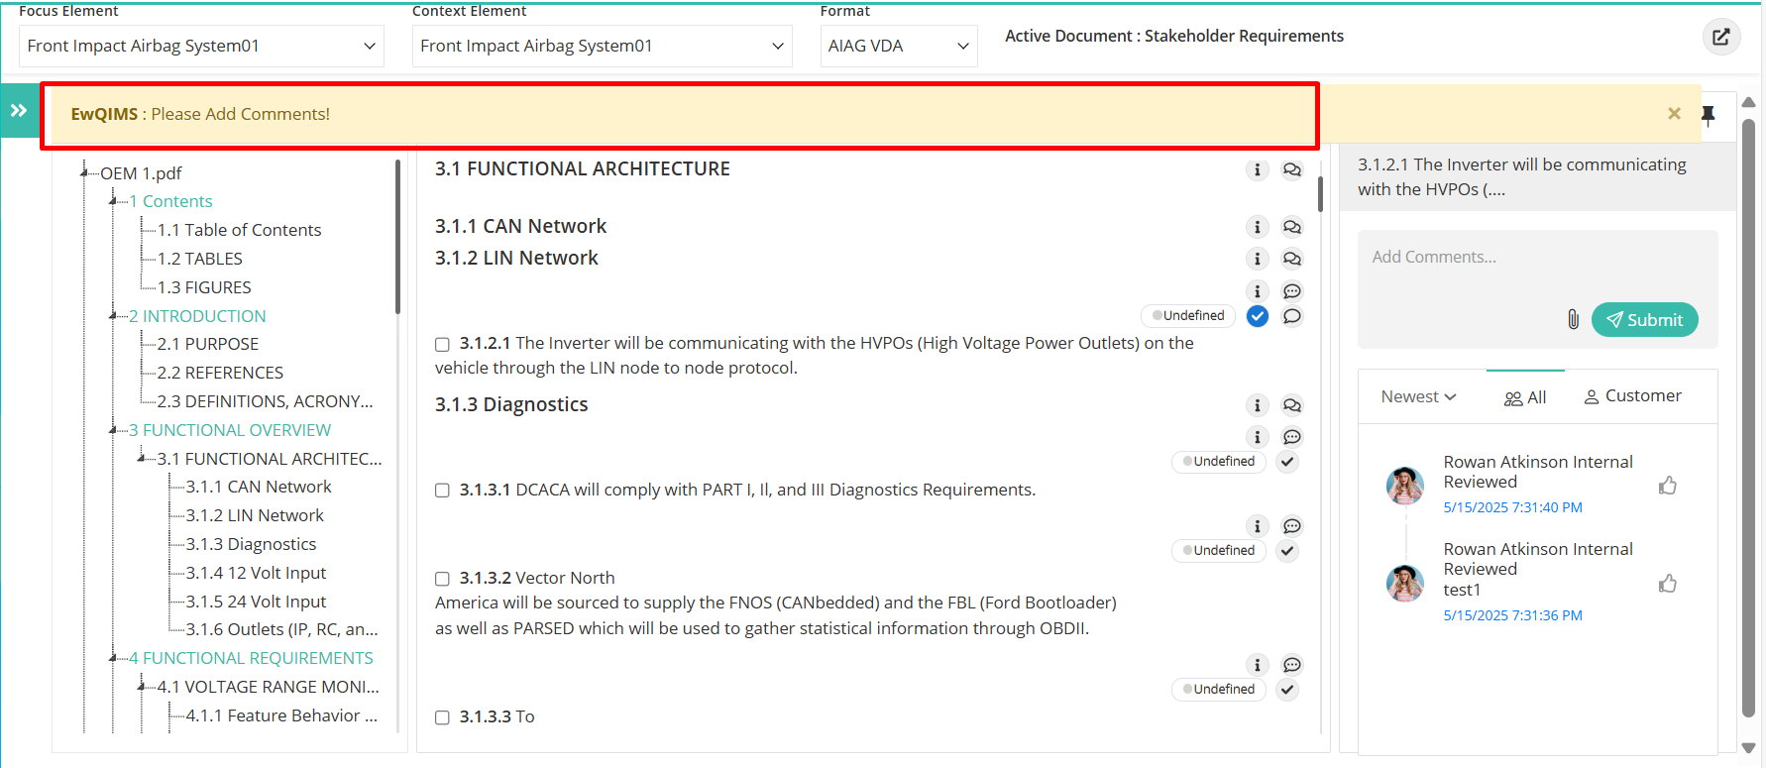Open the Context Element dropdown

[602, 47]
